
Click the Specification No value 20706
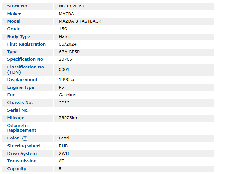pos(65,59)
